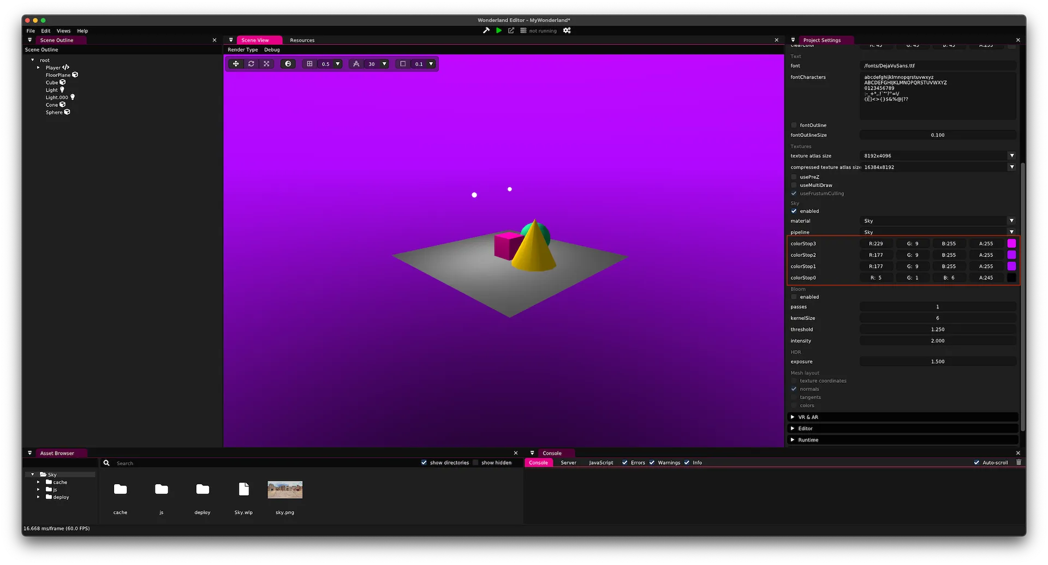Click the hammer package build icon

486,31
